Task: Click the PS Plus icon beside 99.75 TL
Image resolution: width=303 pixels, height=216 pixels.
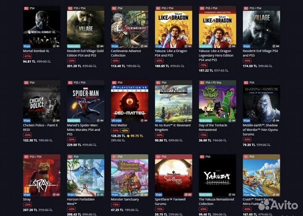Action: [128, 136]
